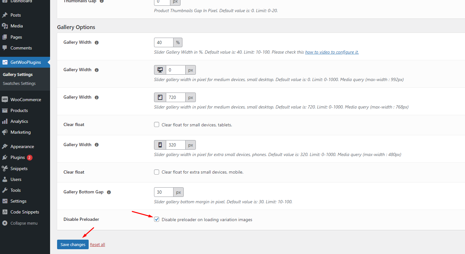Click Gallery Width percent input showing 40
The width and height of the screenshot is (465, 254).
click(x=164, y=42)
